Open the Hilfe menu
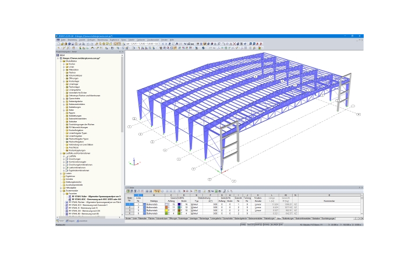The width and height of the screenshot is (419, 261). point(172,39)
